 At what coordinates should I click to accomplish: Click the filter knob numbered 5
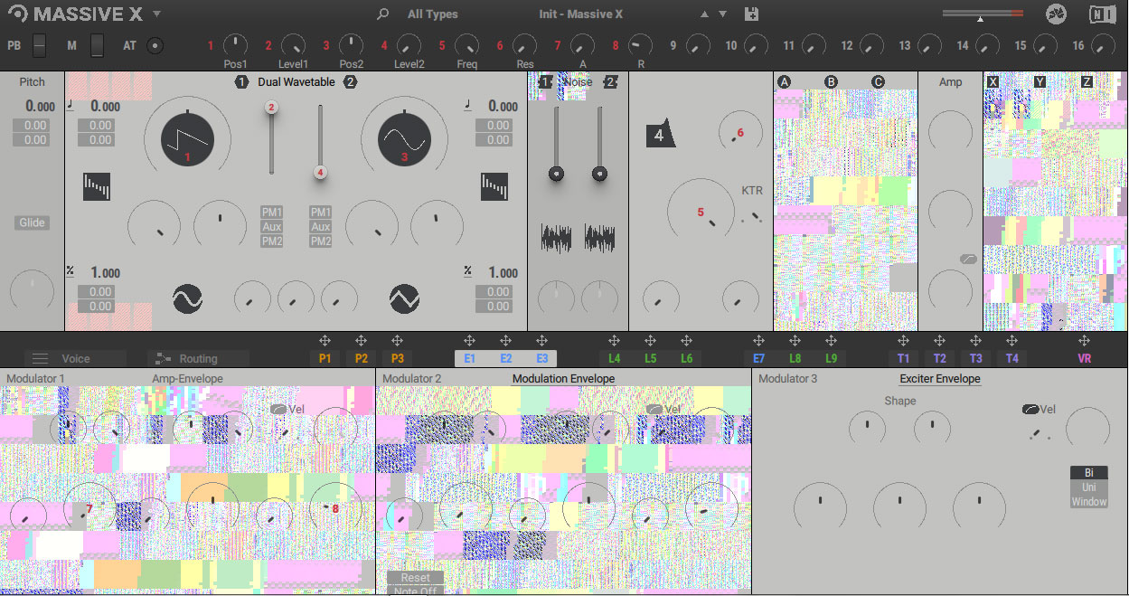[701, 213]
